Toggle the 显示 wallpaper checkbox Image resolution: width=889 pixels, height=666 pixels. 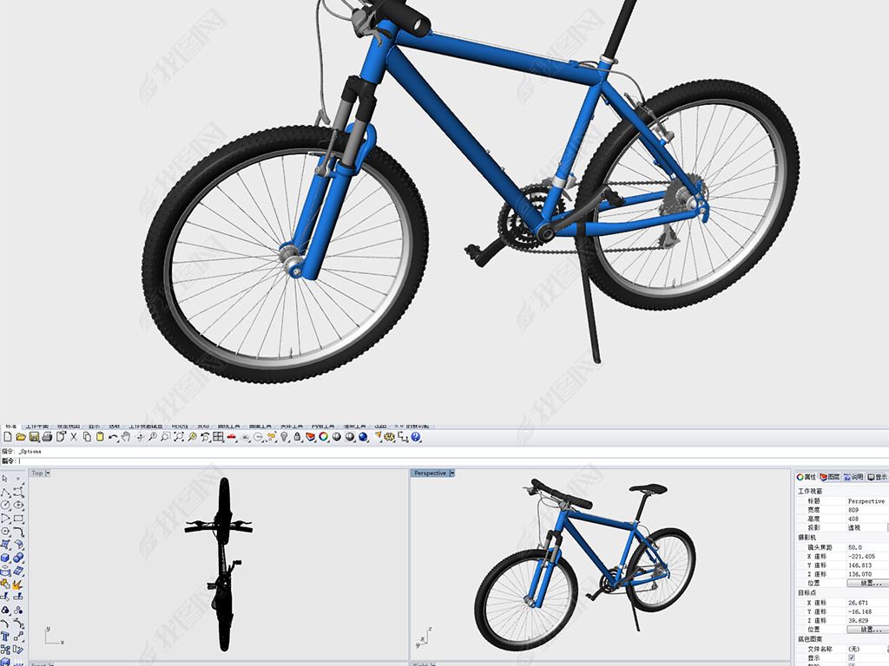(851, 657)
